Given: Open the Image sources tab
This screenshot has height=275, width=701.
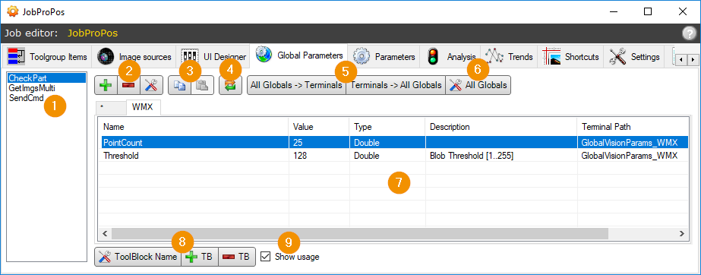Looking at the screenshot, I should pyautogui.click(x=134, y=57).
